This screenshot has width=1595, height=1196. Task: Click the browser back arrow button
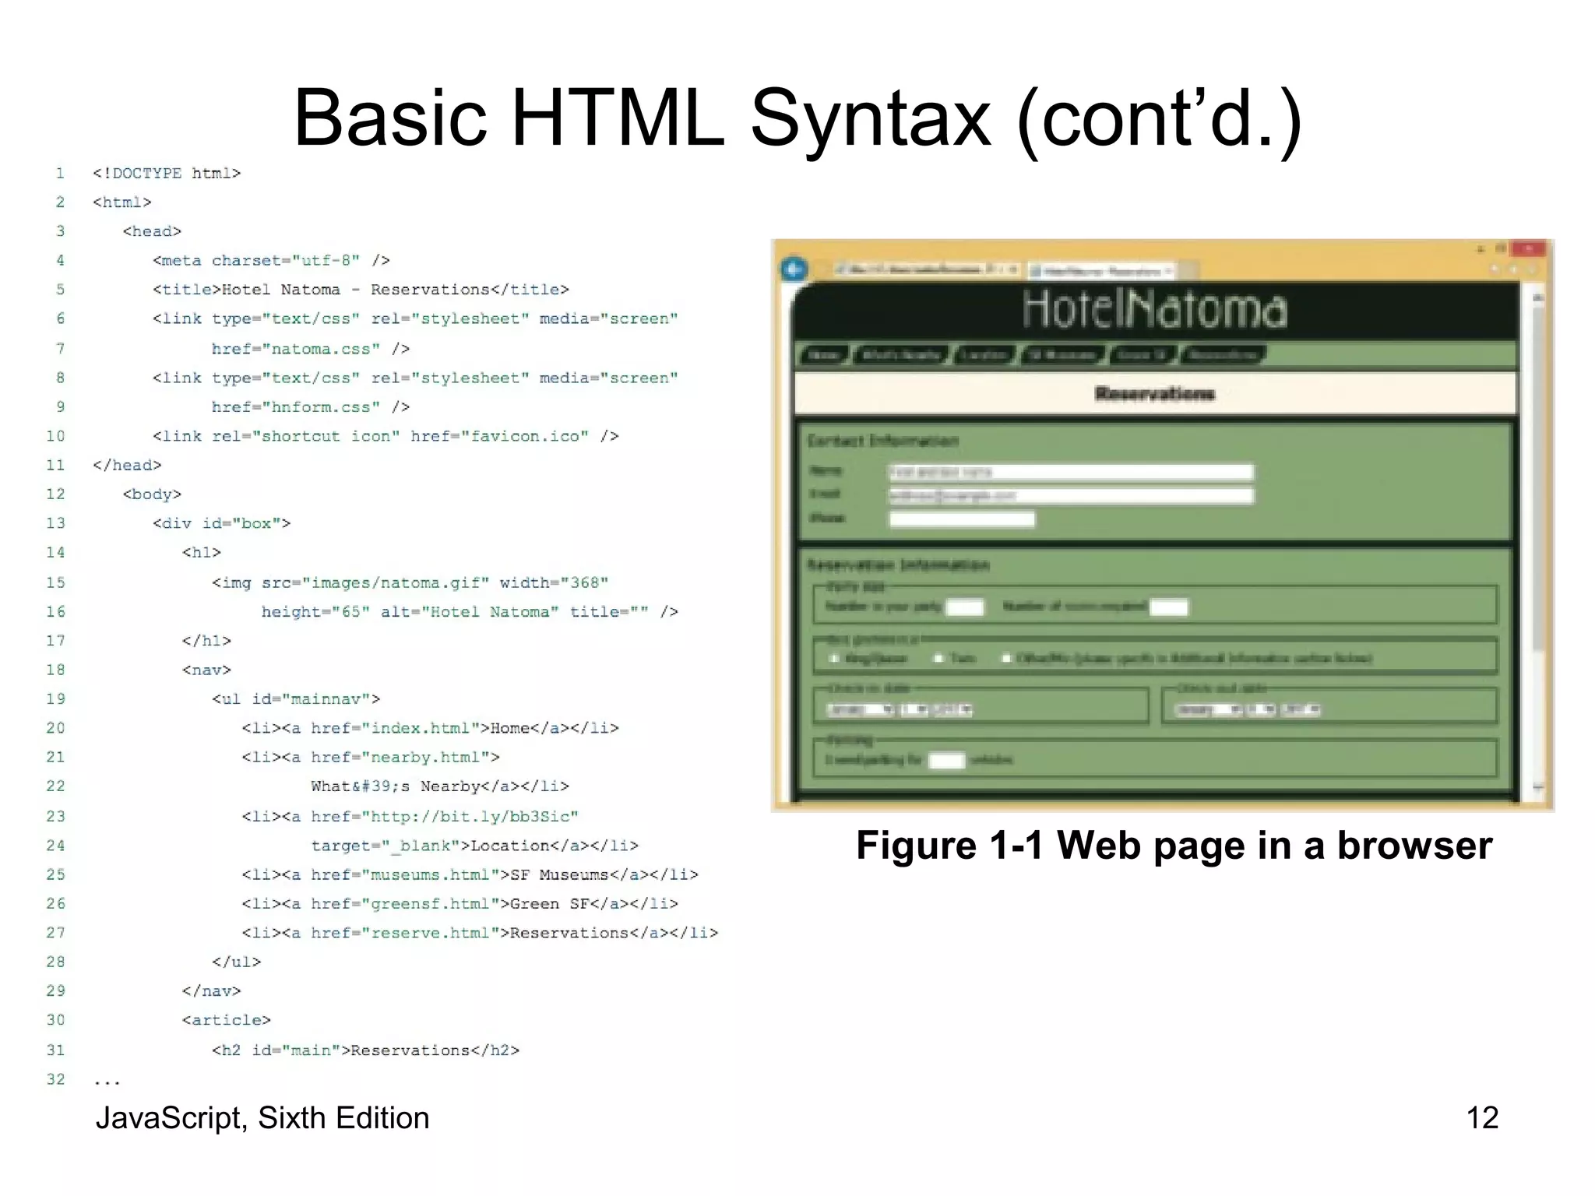tap(794, 269)
